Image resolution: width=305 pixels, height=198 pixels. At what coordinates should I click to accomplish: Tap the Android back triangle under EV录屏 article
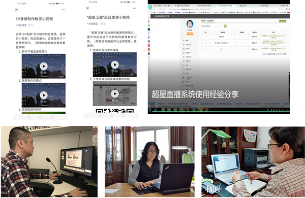click(x=29, y=117)
